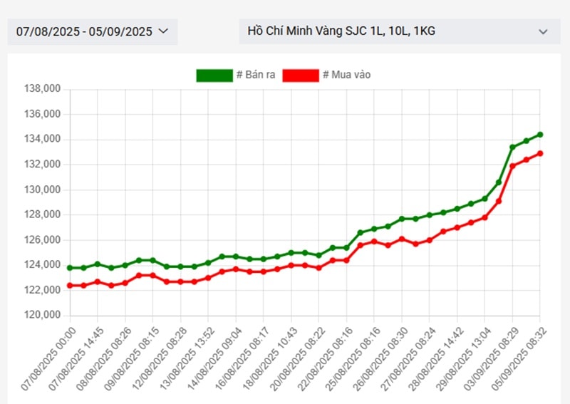
Task: Select first green point at 07/08/2025 00:00
Action: (70, 268)
